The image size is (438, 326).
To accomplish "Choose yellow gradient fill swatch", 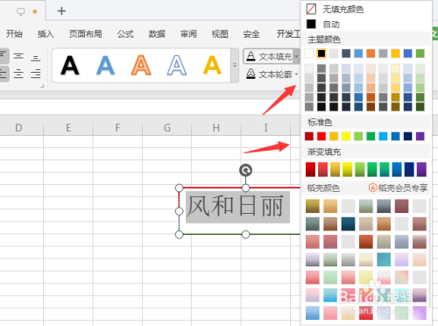I will [348, 169].
